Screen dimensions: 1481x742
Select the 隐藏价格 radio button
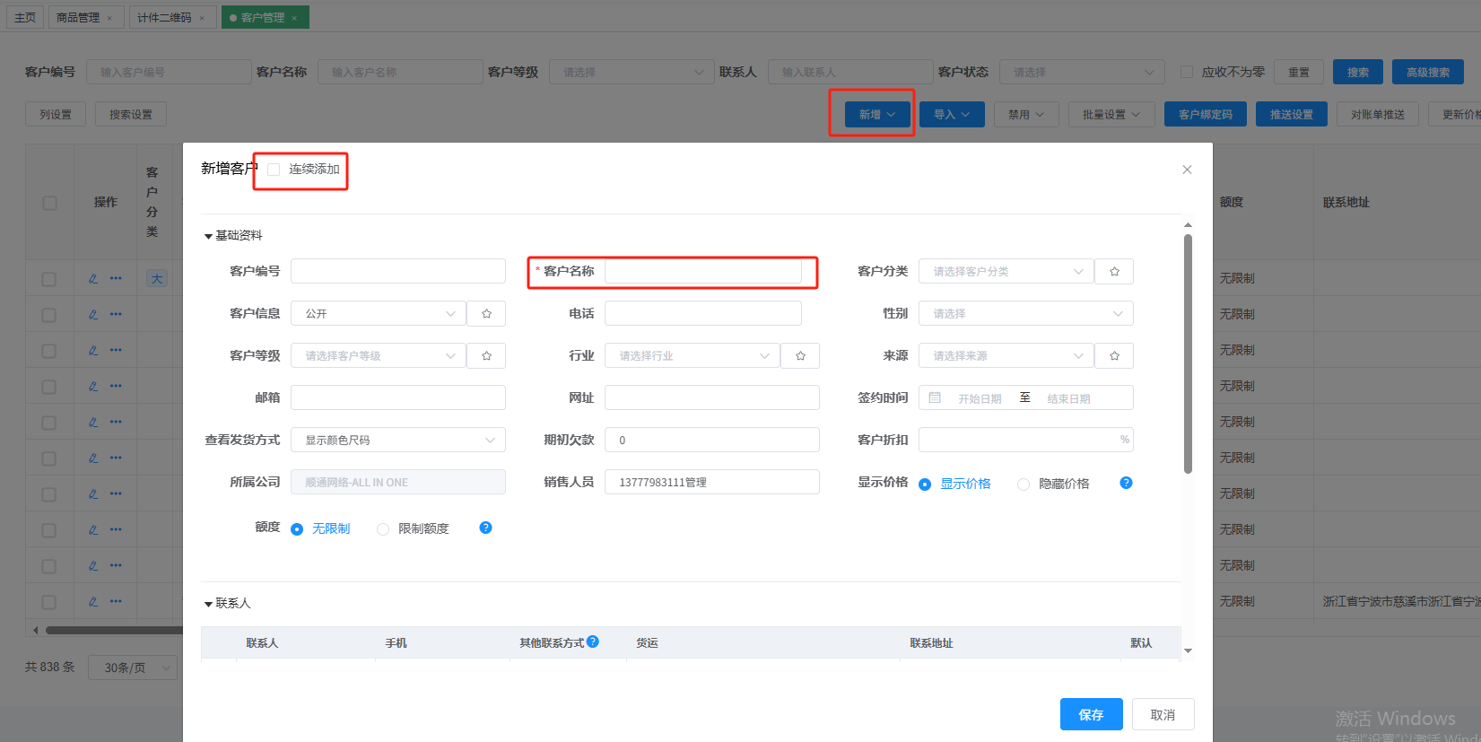click(x=1023, y=484)
